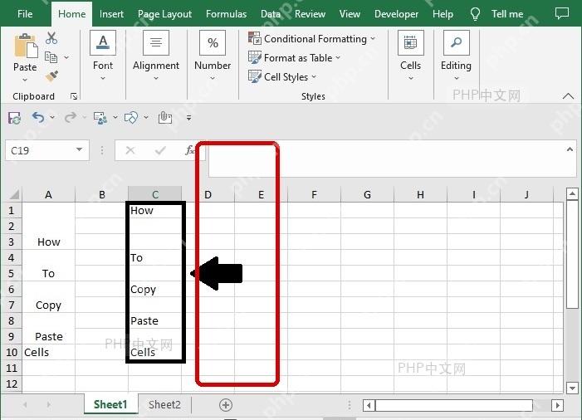Click the Conditional Formatting icon

tap(255, 38)
